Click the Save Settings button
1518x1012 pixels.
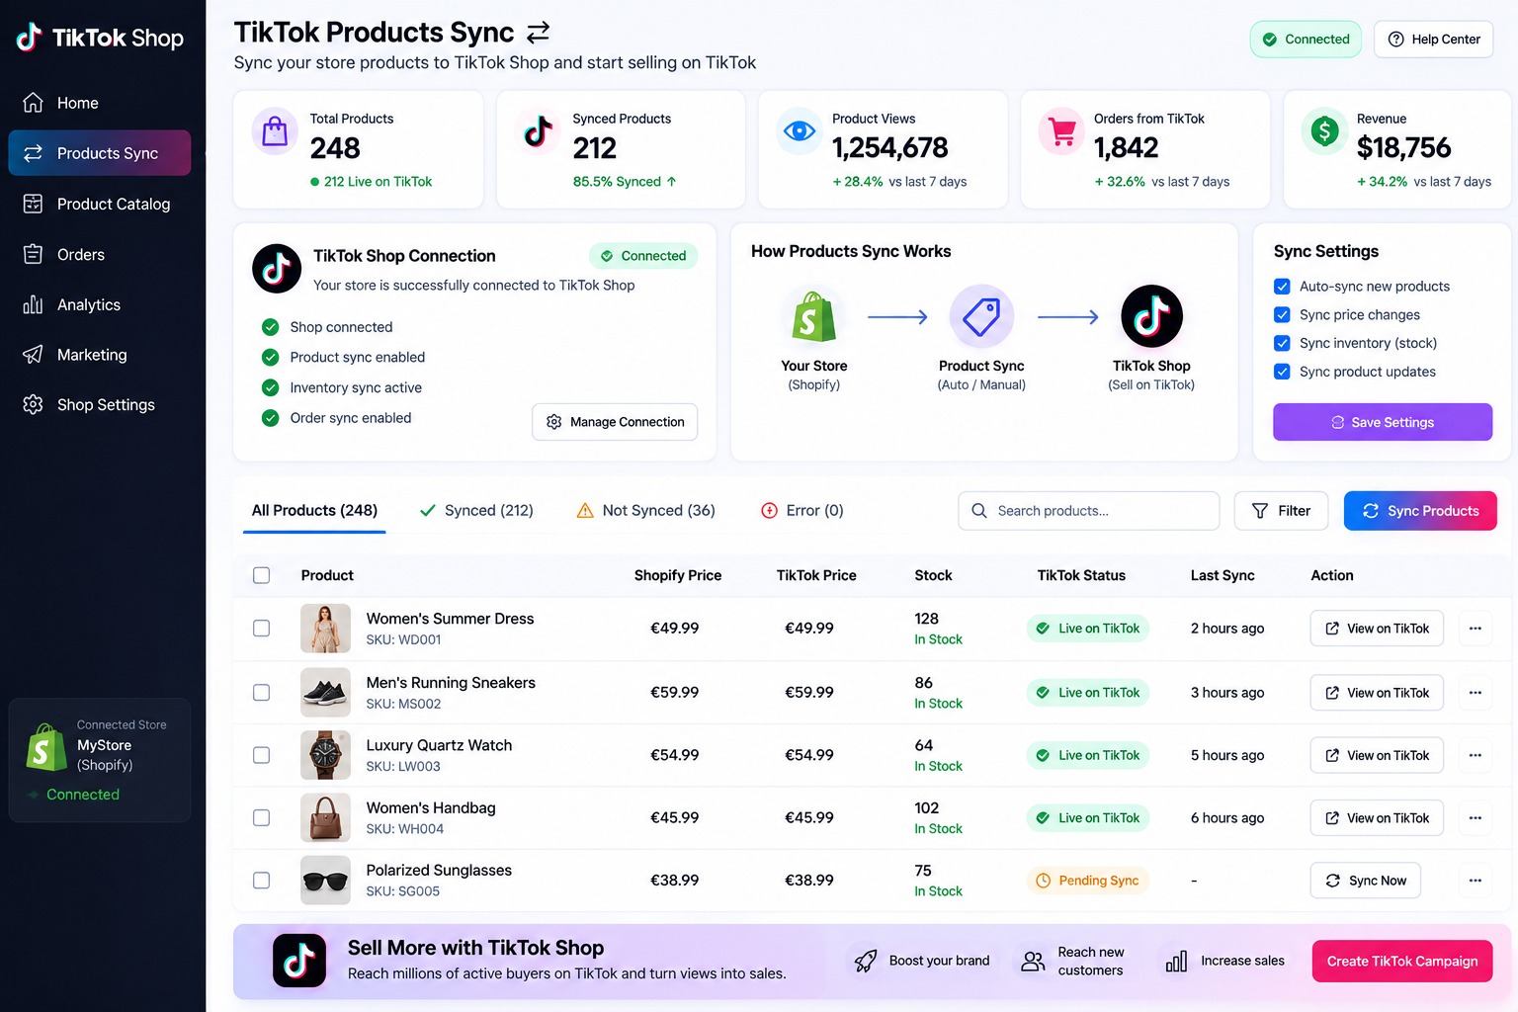coord(1383,422)
